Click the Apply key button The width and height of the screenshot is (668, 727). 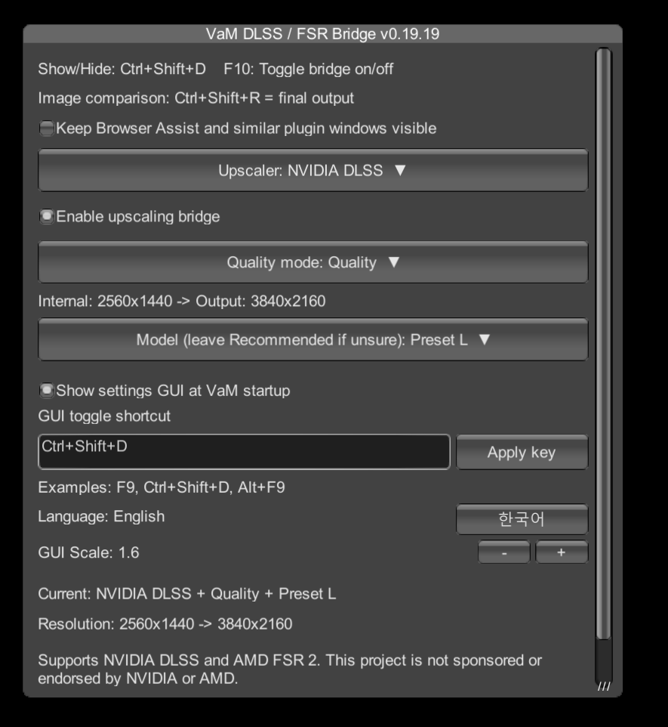522,452
